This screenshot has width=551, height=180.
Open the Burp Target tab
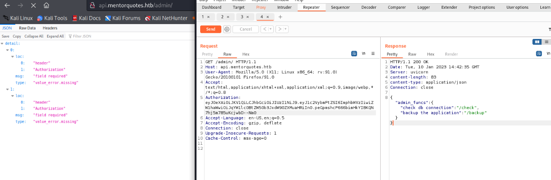pos(239,7)
